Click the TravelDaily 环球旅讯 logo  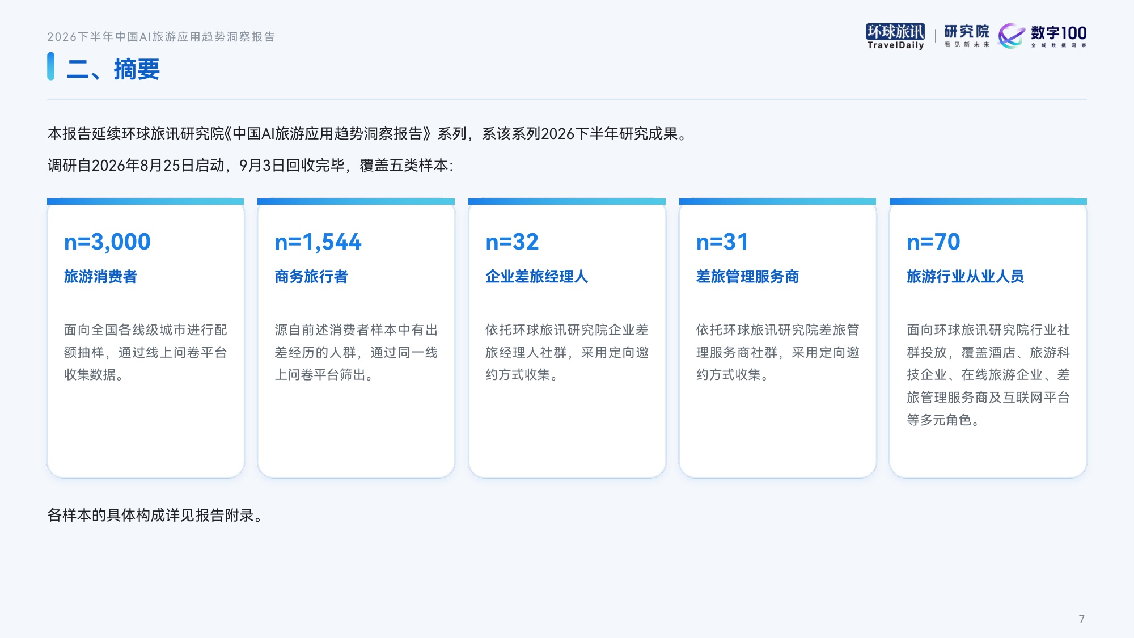click(895, 36)
